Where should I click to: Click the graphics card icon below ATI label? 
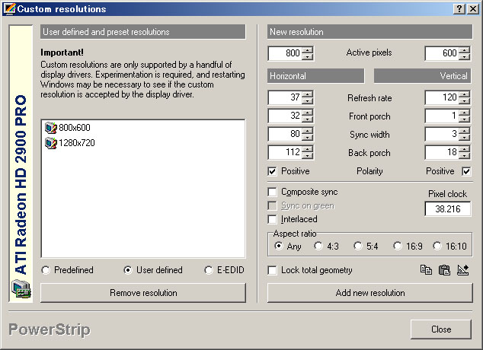[21, 289]
